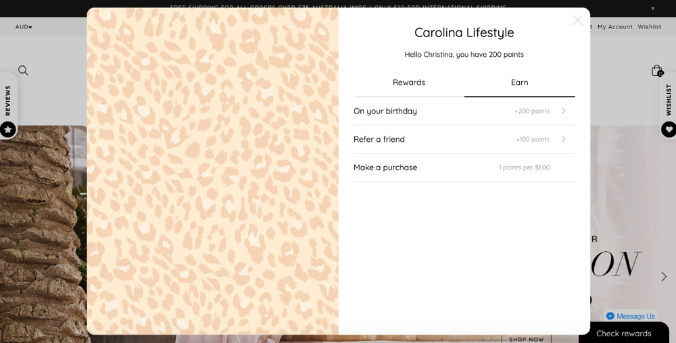Open the On your birthday earning option
676x343 pixels.
pyautogui.click(x=464, y=111)
